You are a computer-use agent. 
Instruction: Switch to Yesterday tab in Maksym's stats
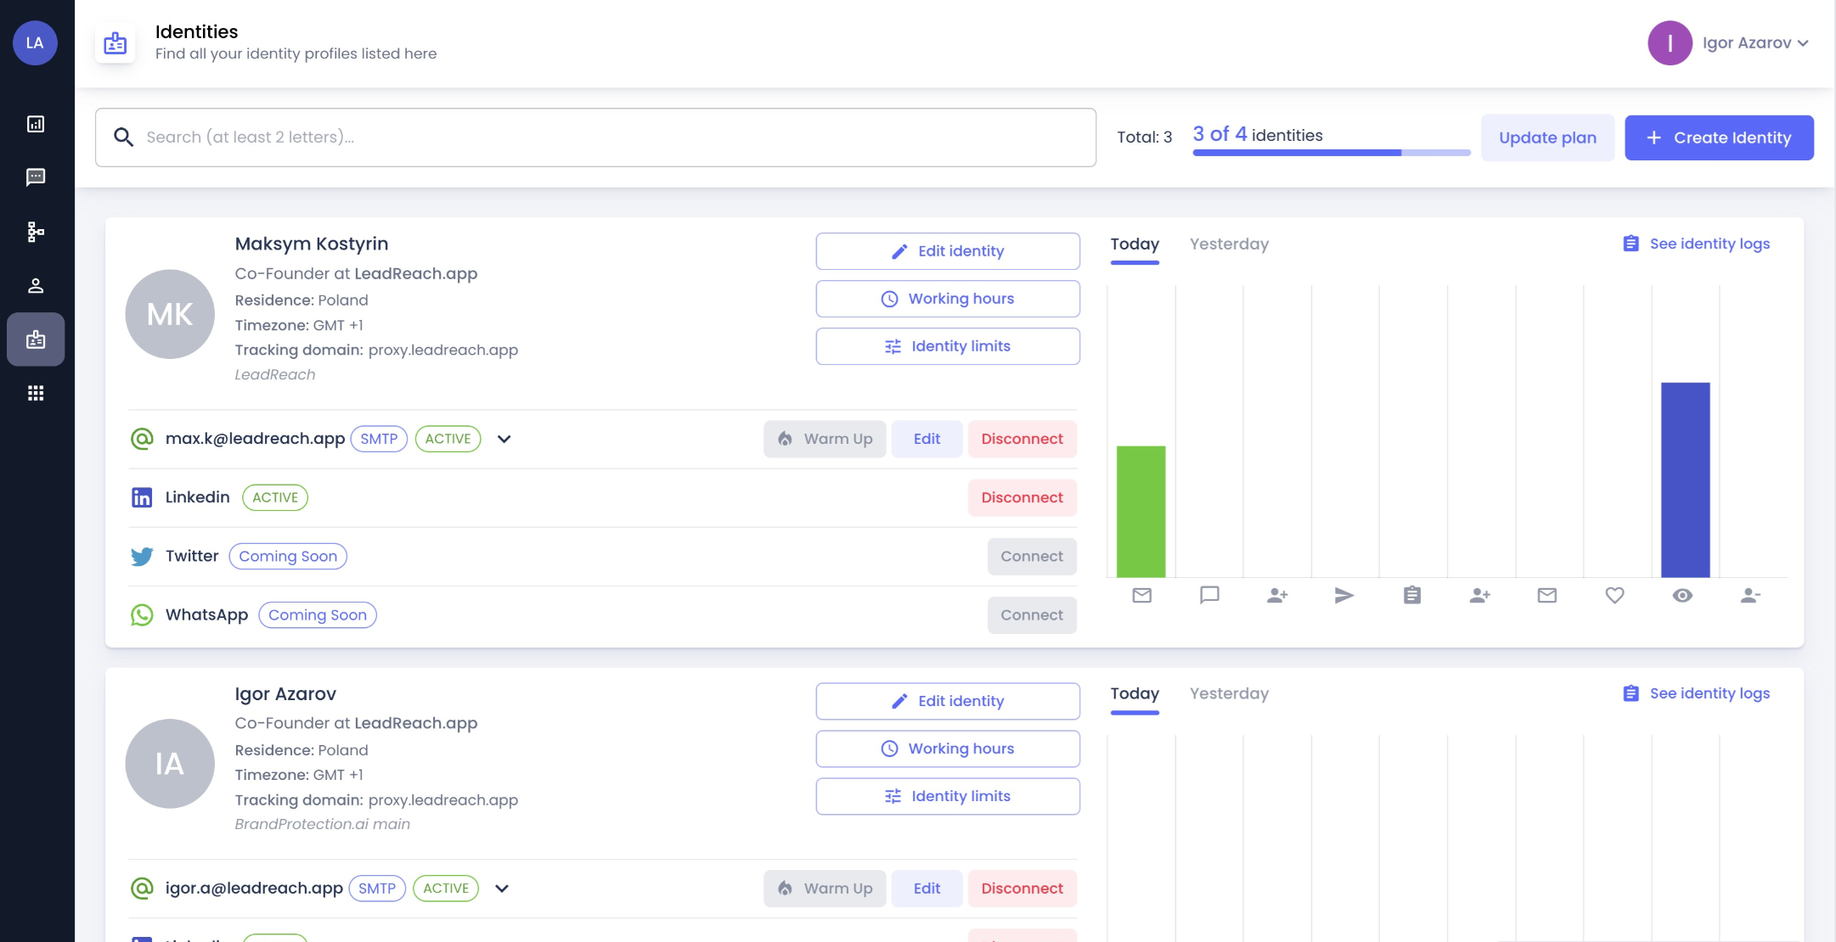1229,244
